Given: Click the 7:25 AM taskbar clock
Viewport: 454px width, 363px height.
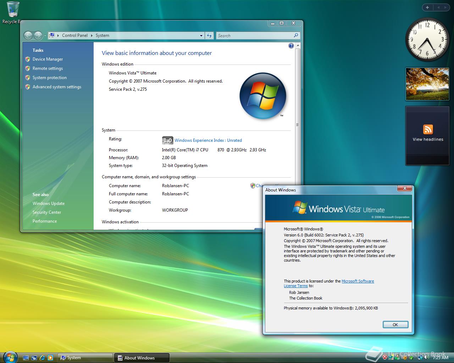Looking at the screenshot, I should click(441, 358).
